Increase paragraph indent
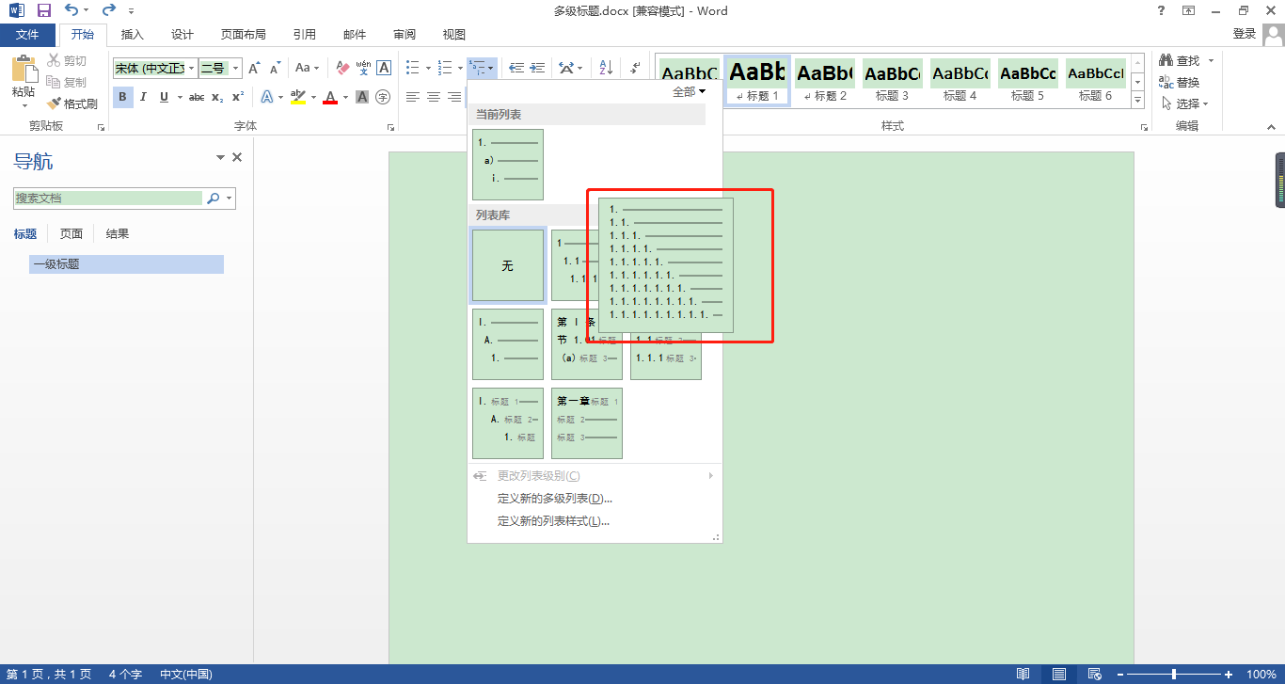 click(538, 68)
